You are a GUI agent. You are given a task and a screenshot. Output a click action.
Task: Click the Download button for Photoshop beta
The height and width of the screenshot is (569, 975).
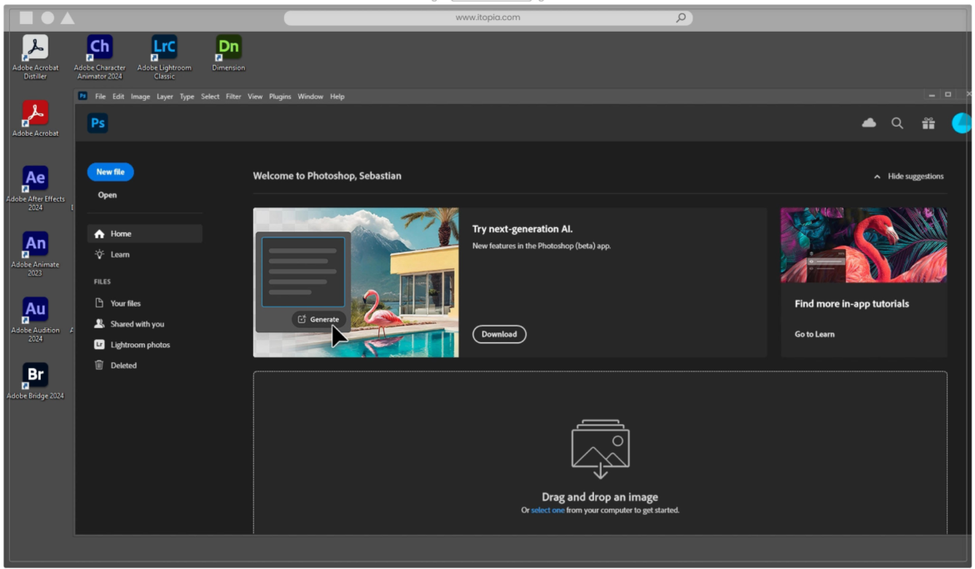pyautogui.click(x=499, y=334)
